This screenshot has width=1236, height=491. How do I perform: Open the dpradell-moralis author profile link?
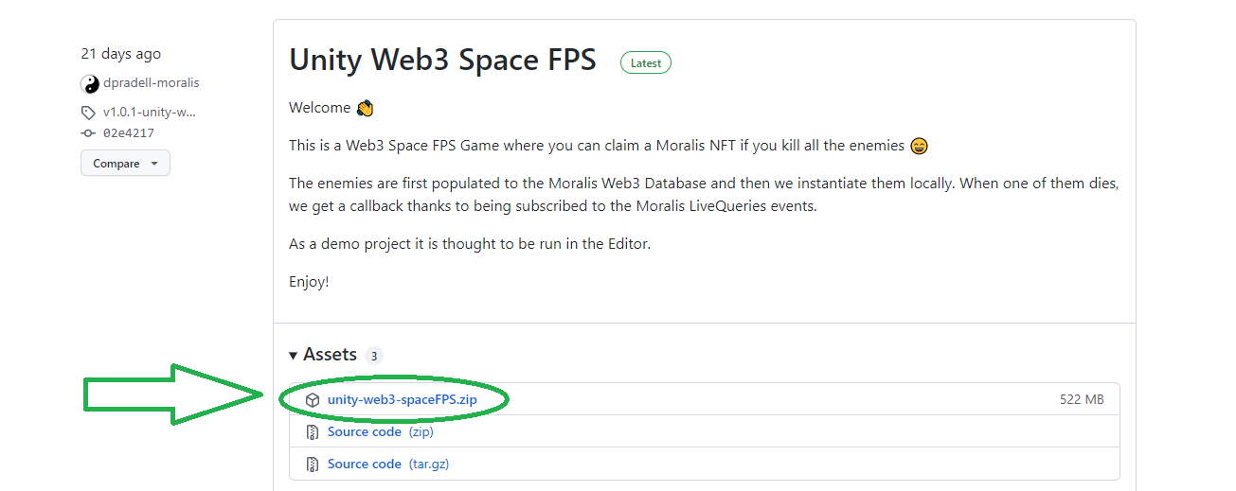(x=152, y=83)
